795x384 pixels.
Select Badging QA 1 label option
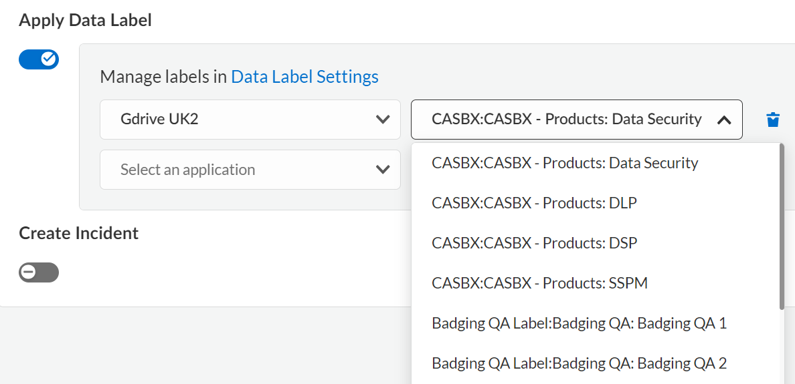pyautogui.click(x=579, y=323)
